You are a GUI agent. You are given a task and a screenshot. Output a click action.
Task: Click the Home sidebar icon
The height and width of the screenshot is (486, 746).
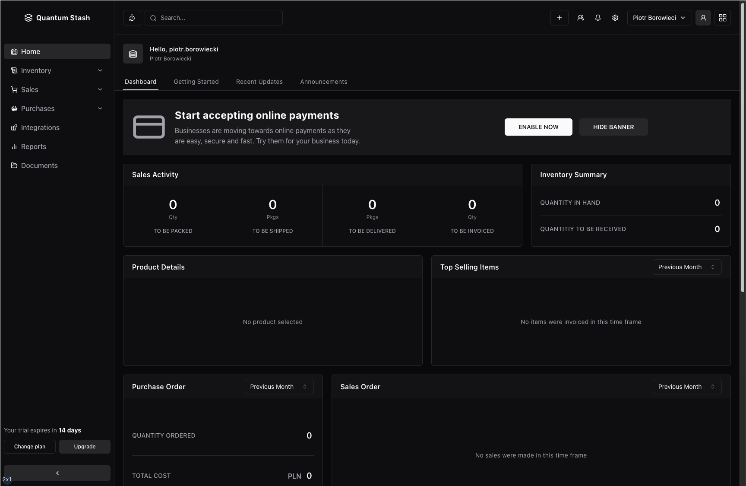pyautogui.click(x=14, y=51)
